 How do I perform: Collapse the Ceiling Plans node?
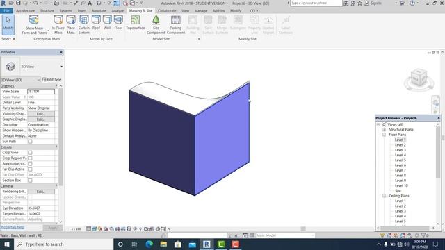(x=385, y=196)
